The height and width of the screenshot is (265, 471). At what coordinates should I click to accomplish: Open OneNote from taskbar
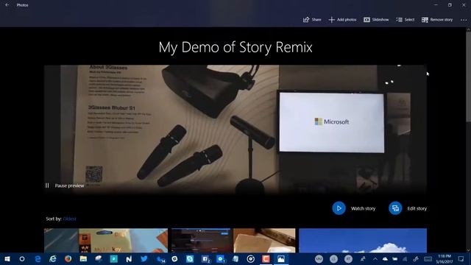(129, 258)
